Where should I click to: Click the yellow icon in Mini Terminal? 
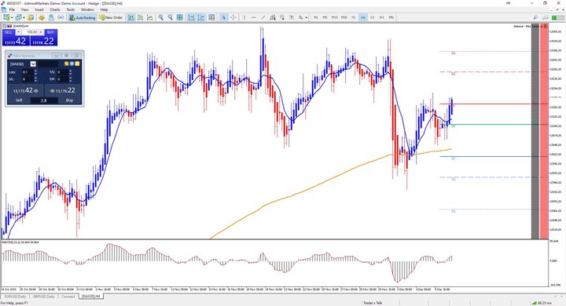coord(77,64)
